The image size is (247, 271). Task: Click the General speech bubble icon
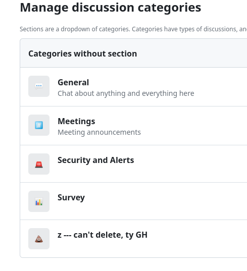tap(39, 86)
